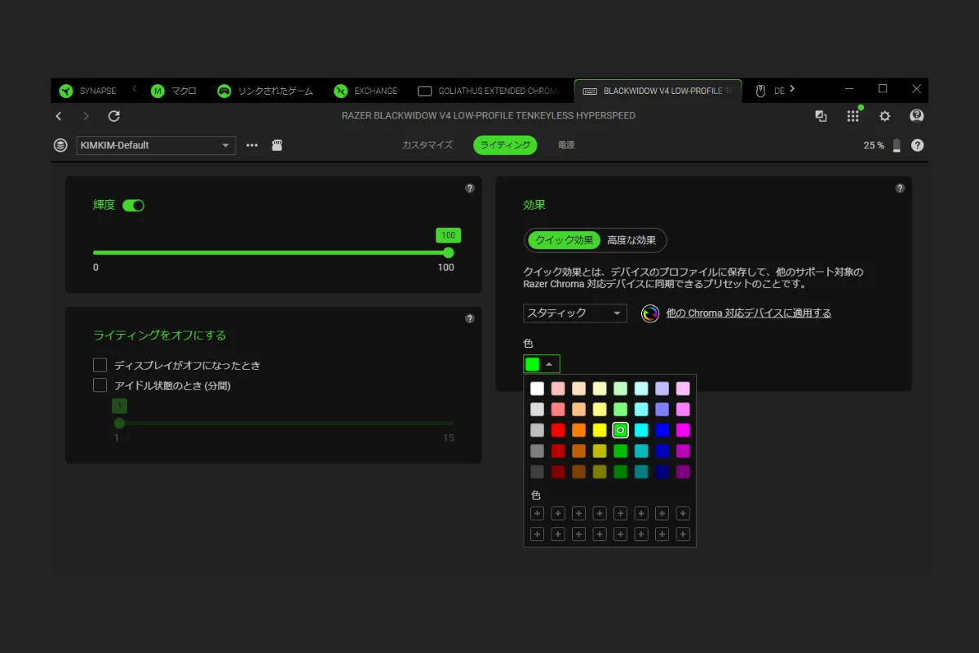Switch to the カスタマイズ tab

click(x=427, y=145)
